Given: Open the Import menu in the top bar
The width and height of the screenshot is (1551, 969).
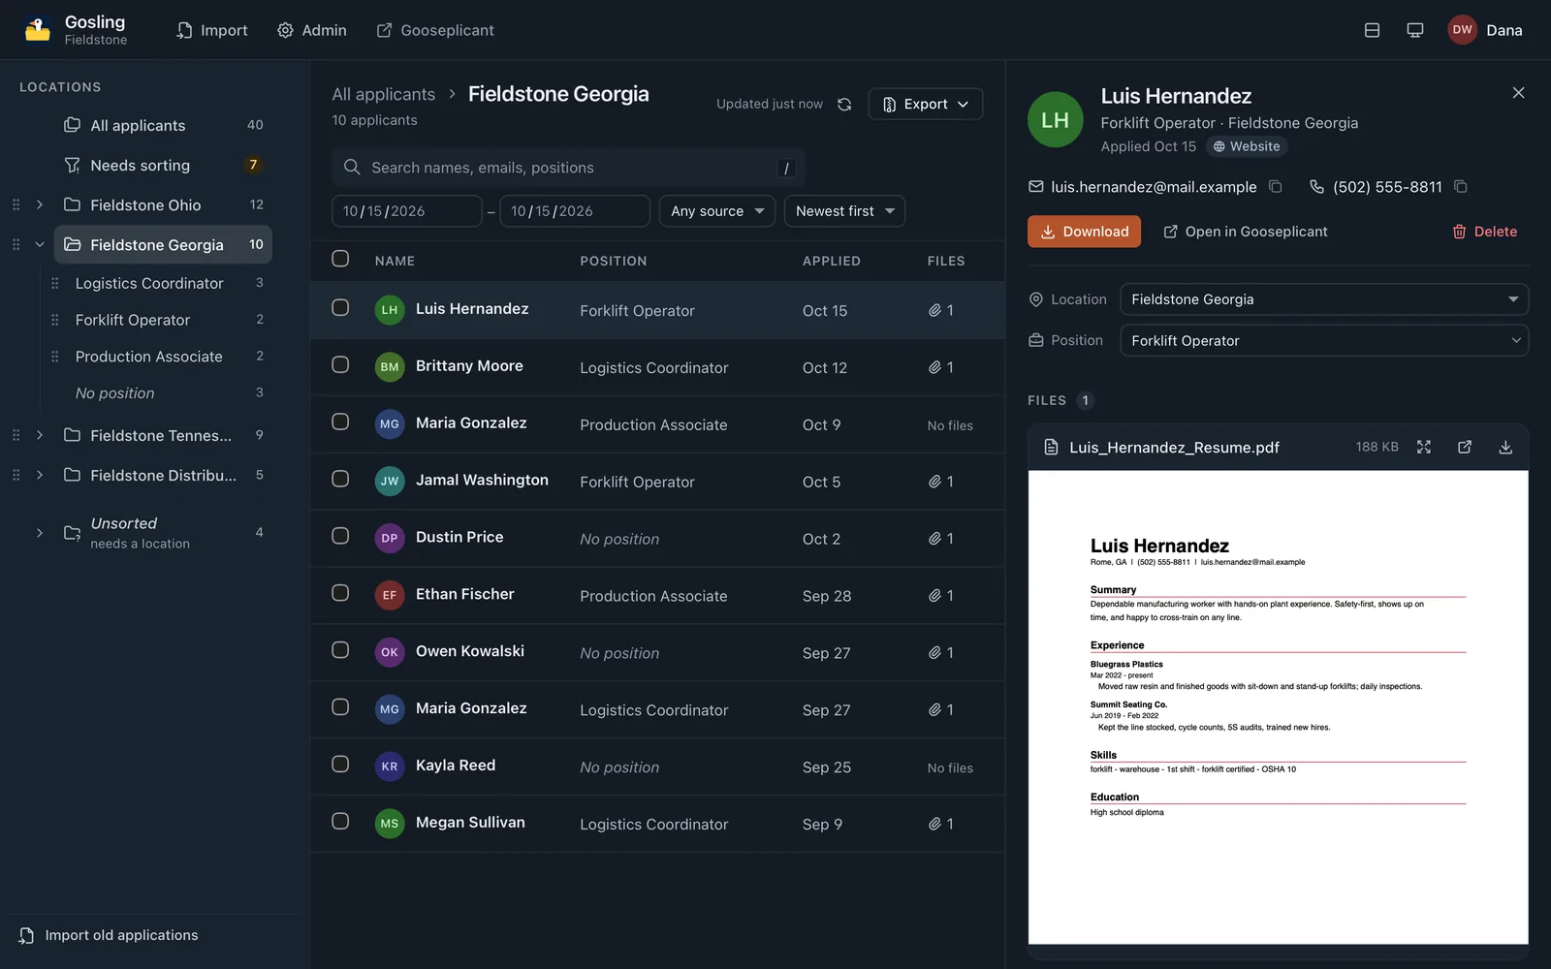Looking at the screenshot, I should point(212,30).
